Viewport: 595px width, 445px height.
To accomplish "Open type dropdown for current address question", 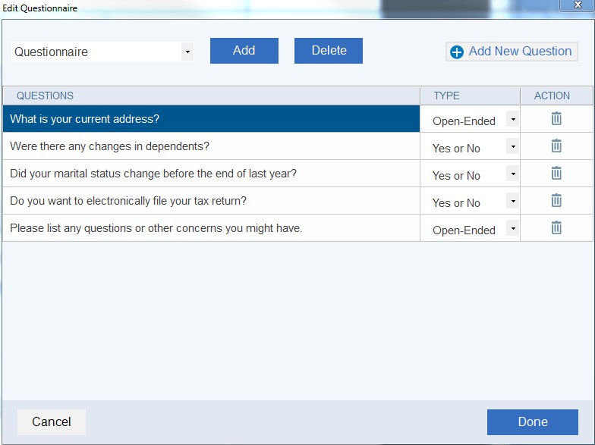I will 513,120.
